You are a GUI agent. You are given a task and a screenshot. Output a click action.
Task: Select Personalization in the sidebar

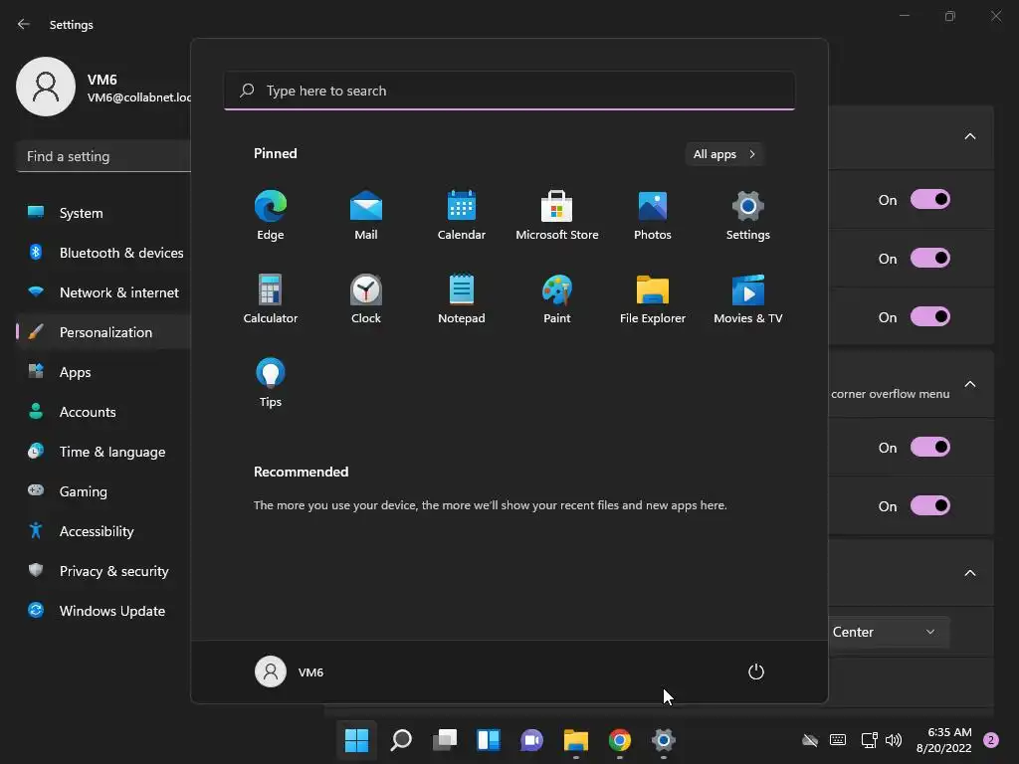[x=103, y=332]
